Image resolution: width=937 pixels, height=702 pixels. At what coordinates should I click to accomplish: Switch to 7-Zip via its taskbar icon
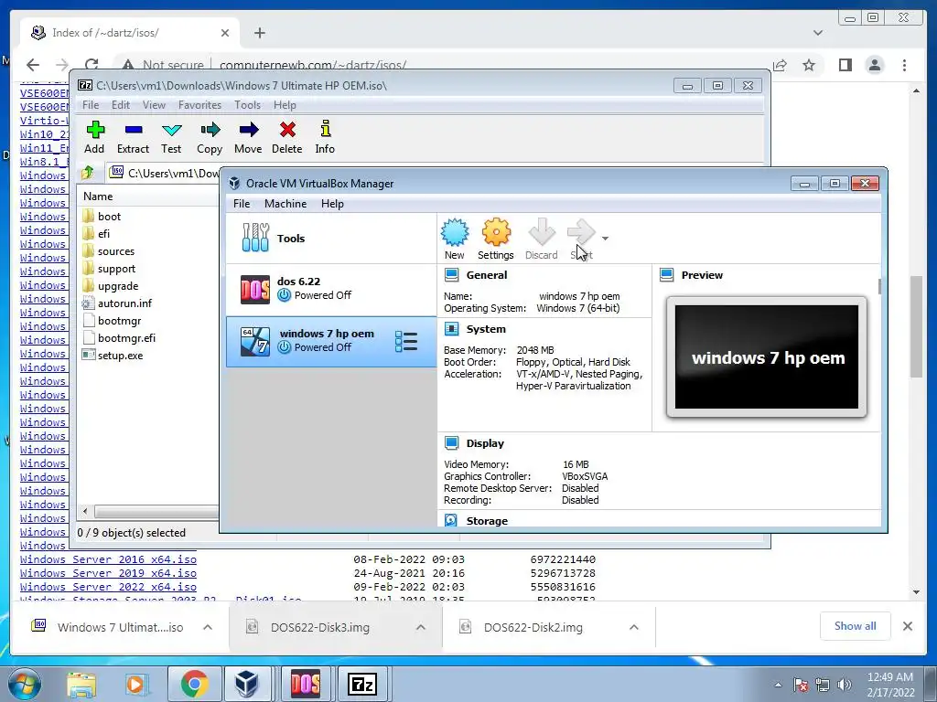[x=362, y=684]
